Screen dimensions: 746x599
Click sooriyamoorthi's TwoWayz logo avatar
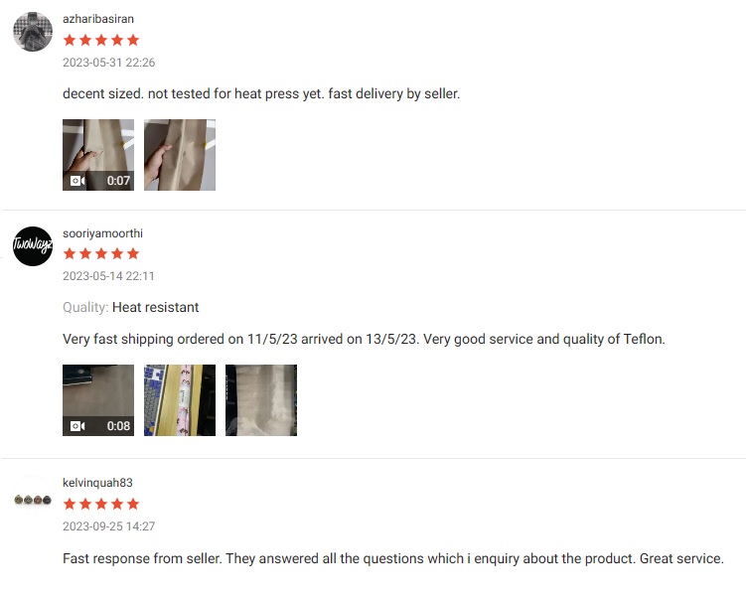(33, 246)
